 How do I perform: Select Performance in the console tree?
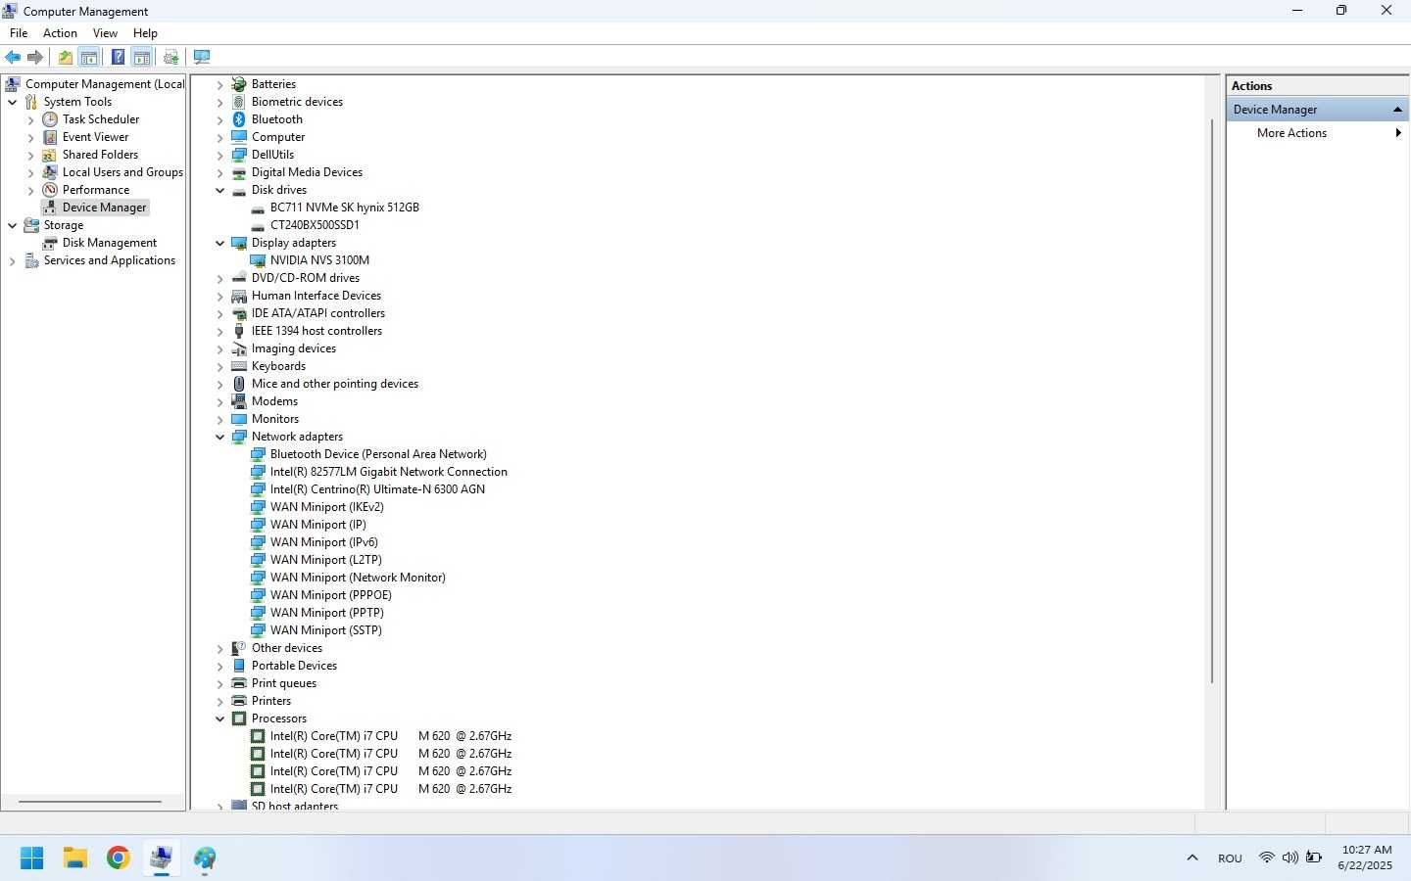click(96, 190)
